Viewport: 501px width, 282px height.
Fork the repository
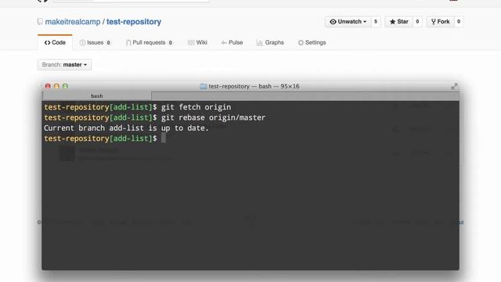coord(440,22)
